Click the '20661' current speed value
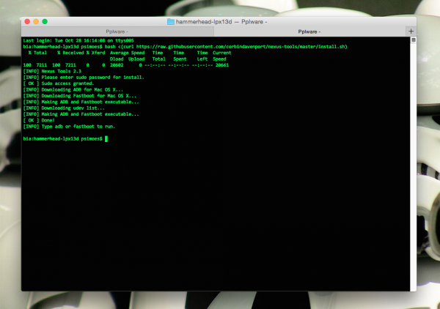Image resolution: width=440 pixels, height=309 pixels. click(222, 65)
